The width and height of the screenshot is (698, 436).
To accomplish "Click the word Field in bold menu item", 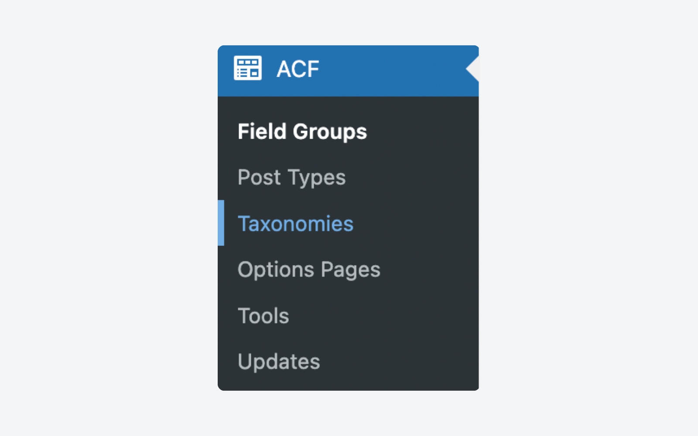I will pos(262,132).
